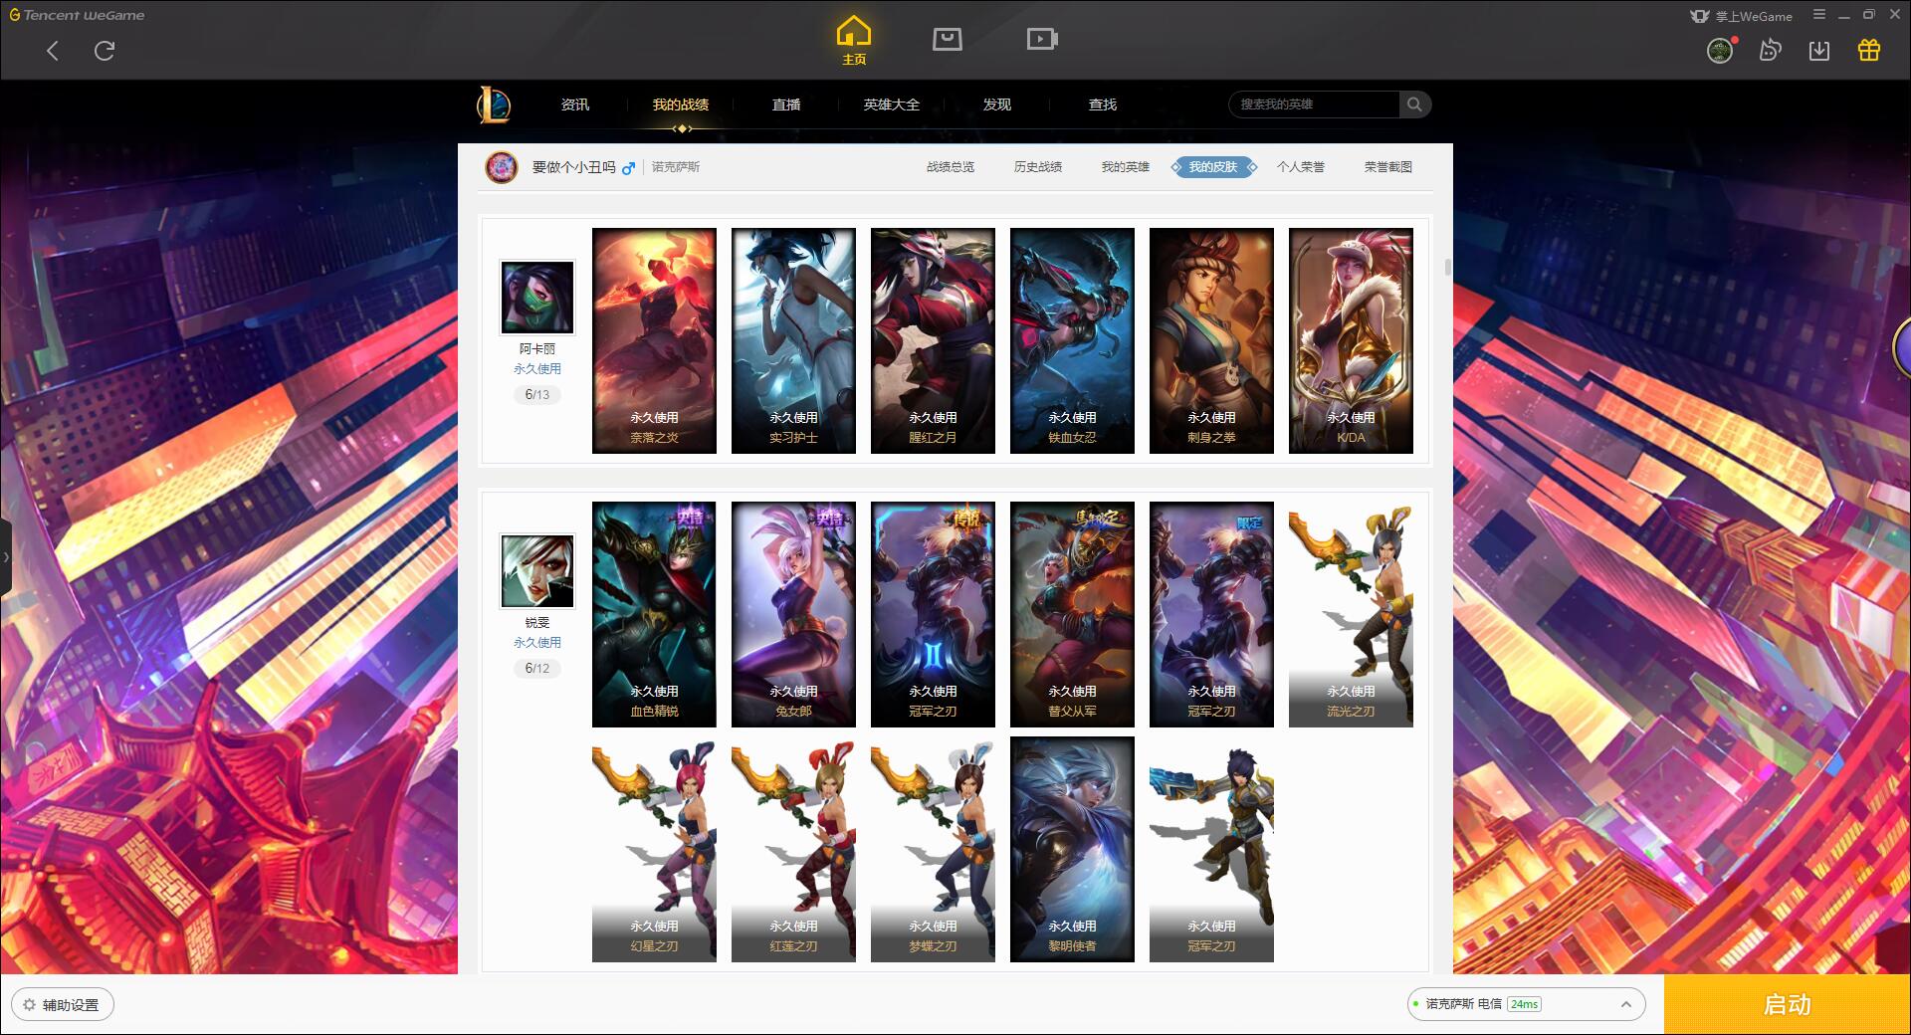Open the 诺克萨斯 电信 server dropdown

1525,1004
